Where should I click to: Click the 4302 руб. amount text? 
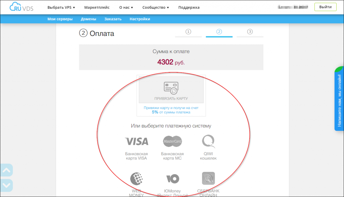point(171,62)
